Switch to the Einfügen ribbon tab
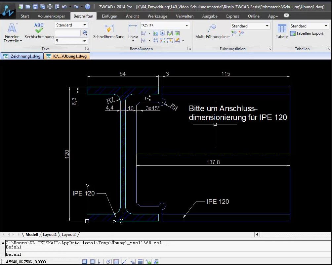Screen dimensions: 332x265 [109, 16]
